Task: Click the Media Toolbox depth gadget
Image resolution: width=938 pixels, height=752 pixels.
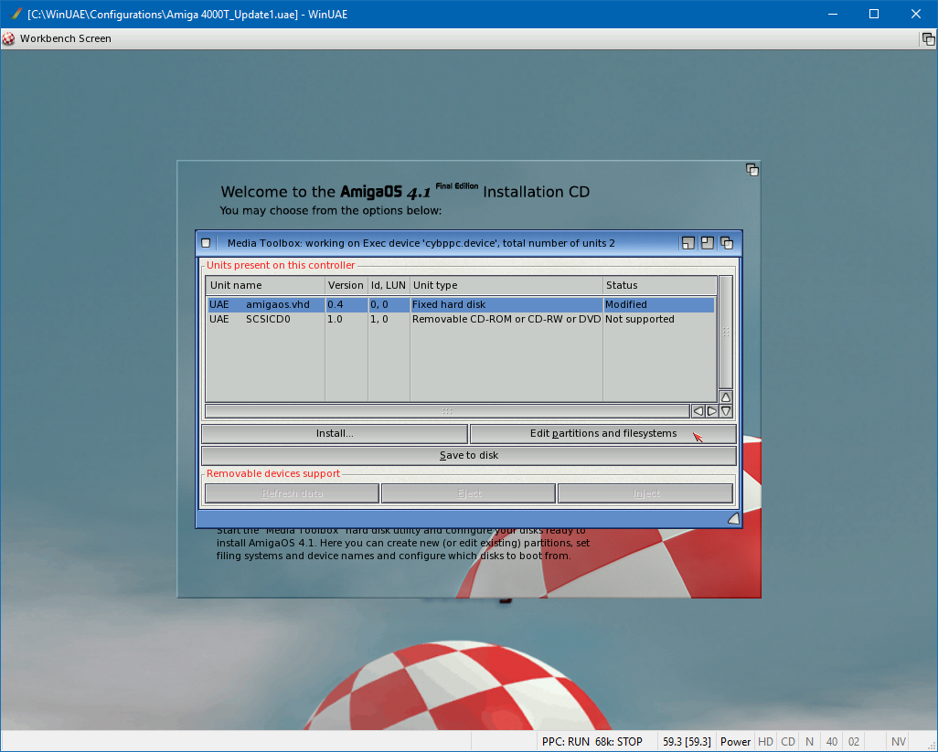Action: [727, 243]
